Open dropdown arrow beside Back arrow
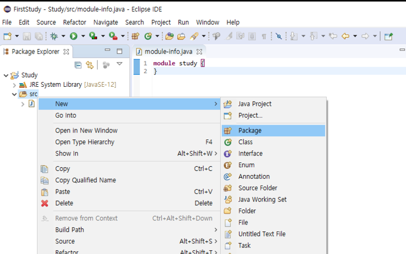406x254 pixels. [x=355, y=36]
